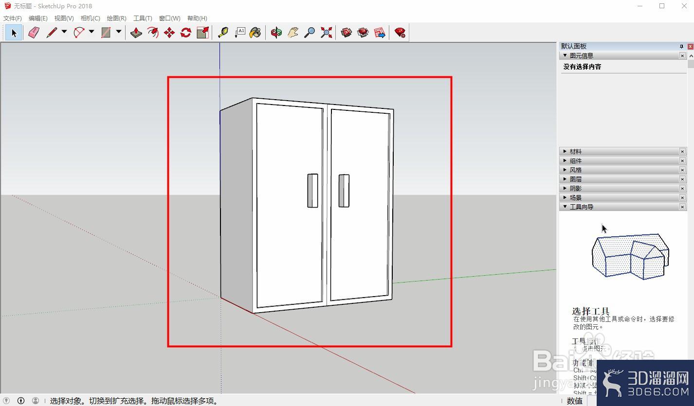Open the Line tool dropdown arrow
The image size is (694, 406).
pyautogui.click(x=64, y=32)
